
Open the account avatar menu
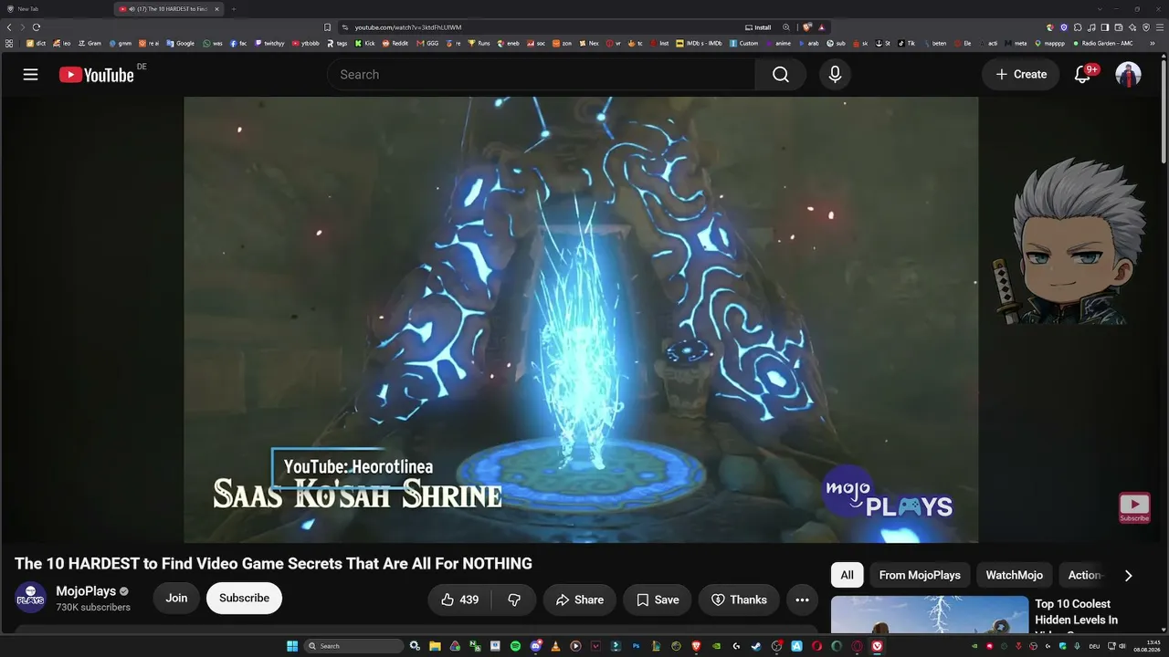pyautogui.click(x=1129, y=75)
